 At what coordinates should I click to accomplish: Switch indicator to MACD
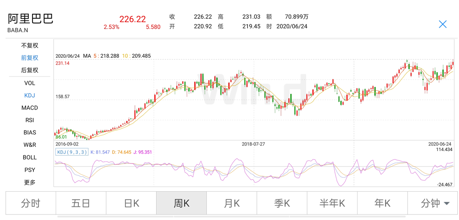[30, 108]
